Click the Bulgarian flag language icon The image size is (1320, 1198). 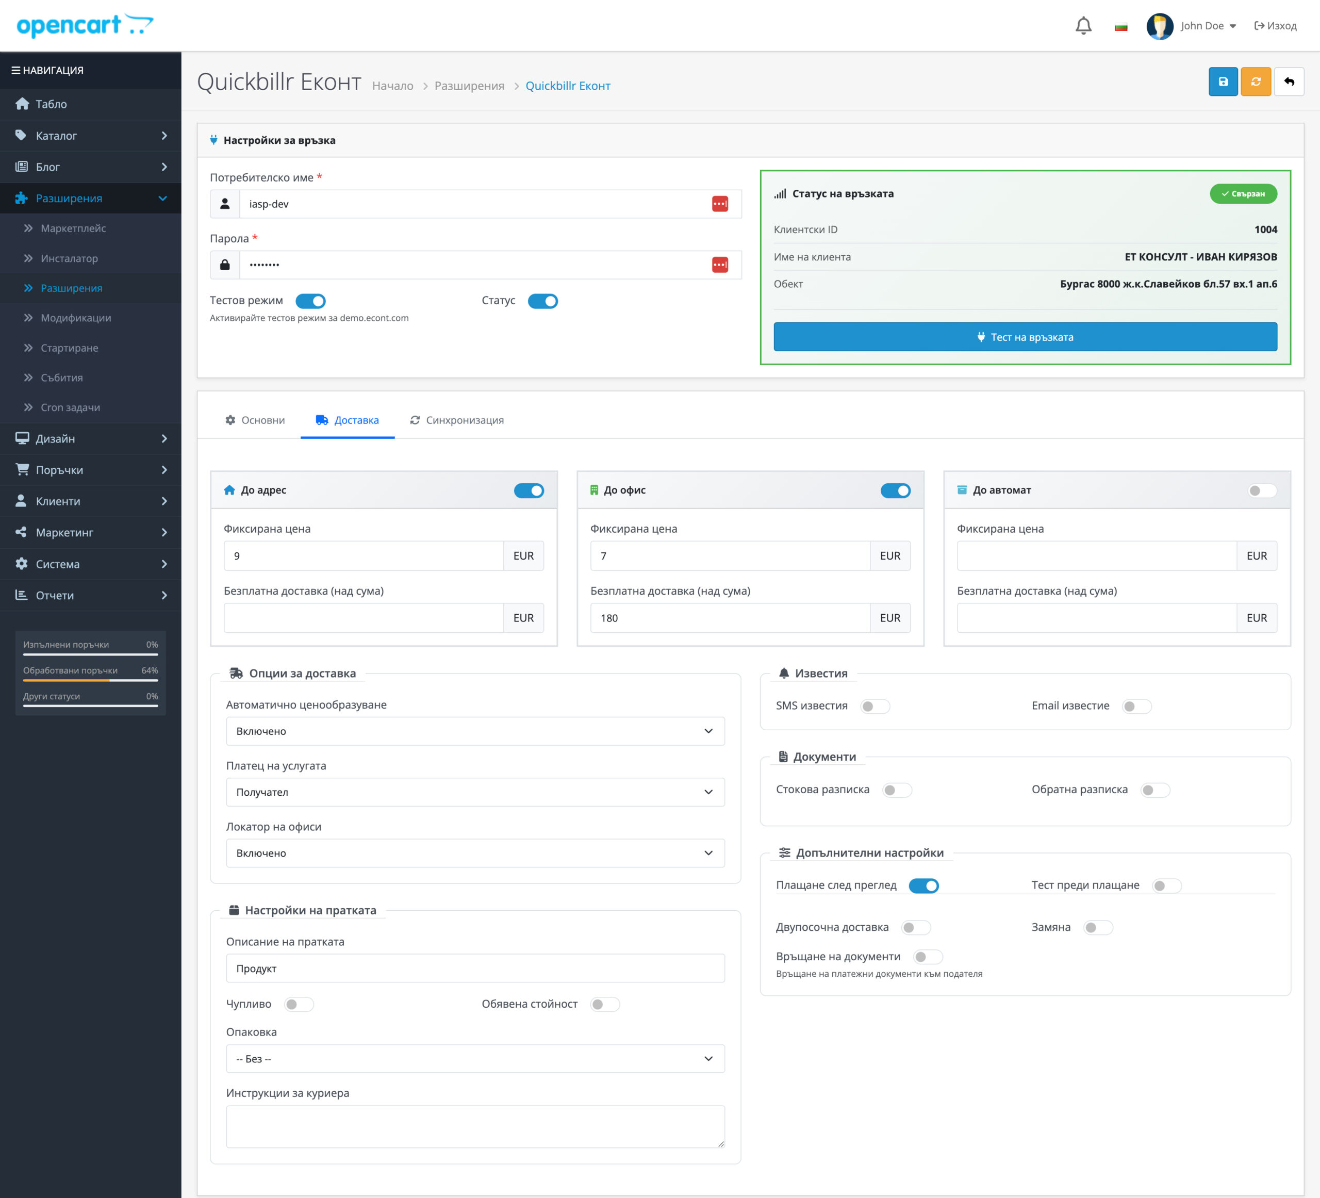click(x=1120, y=27)
